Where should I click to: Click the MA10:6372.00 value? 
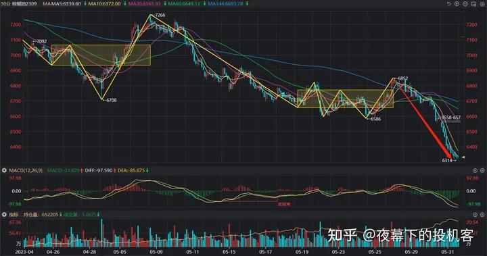coord(104,4)
